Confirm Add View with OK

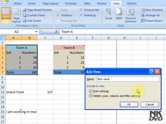[x=129, y=104]
